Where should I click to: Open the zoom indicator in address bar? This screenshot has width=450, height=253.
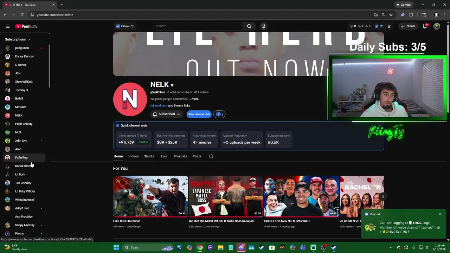383,15
